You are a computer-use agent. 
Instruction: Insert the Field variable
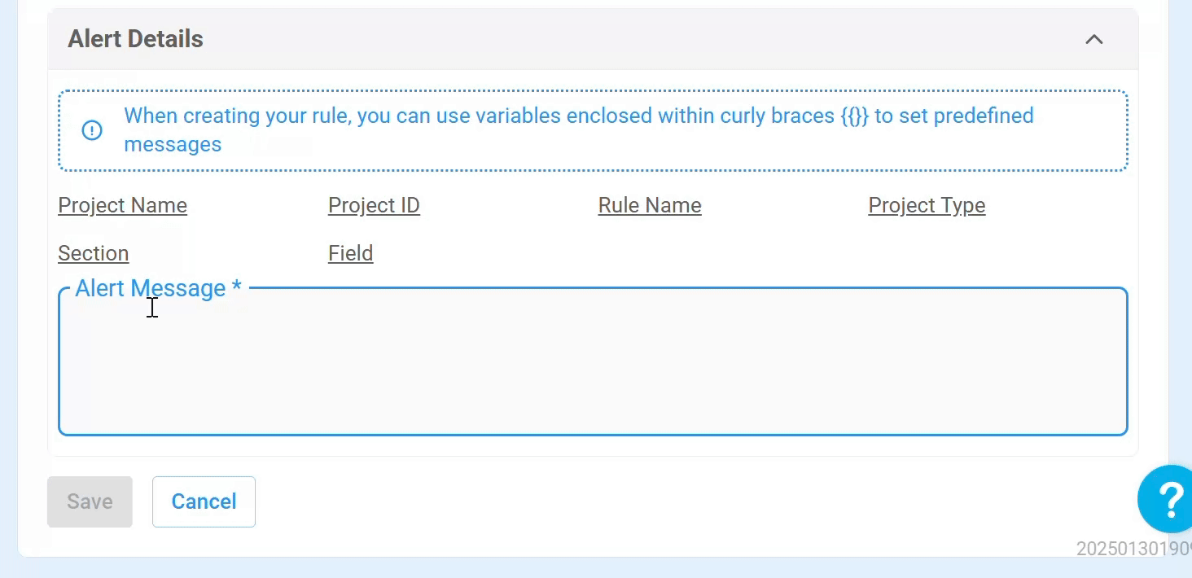click(x=350, y=253)
